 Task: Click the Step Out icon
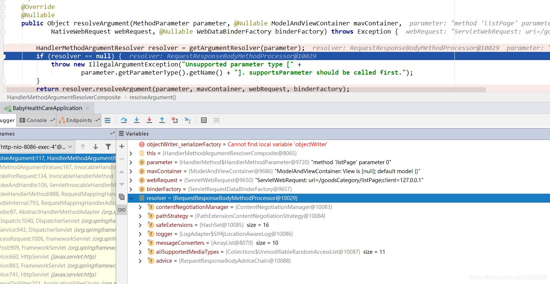point(162,120)
